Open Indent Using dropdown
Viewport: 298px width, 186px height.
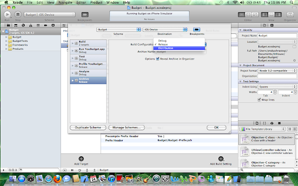click(x=277, y=87)
